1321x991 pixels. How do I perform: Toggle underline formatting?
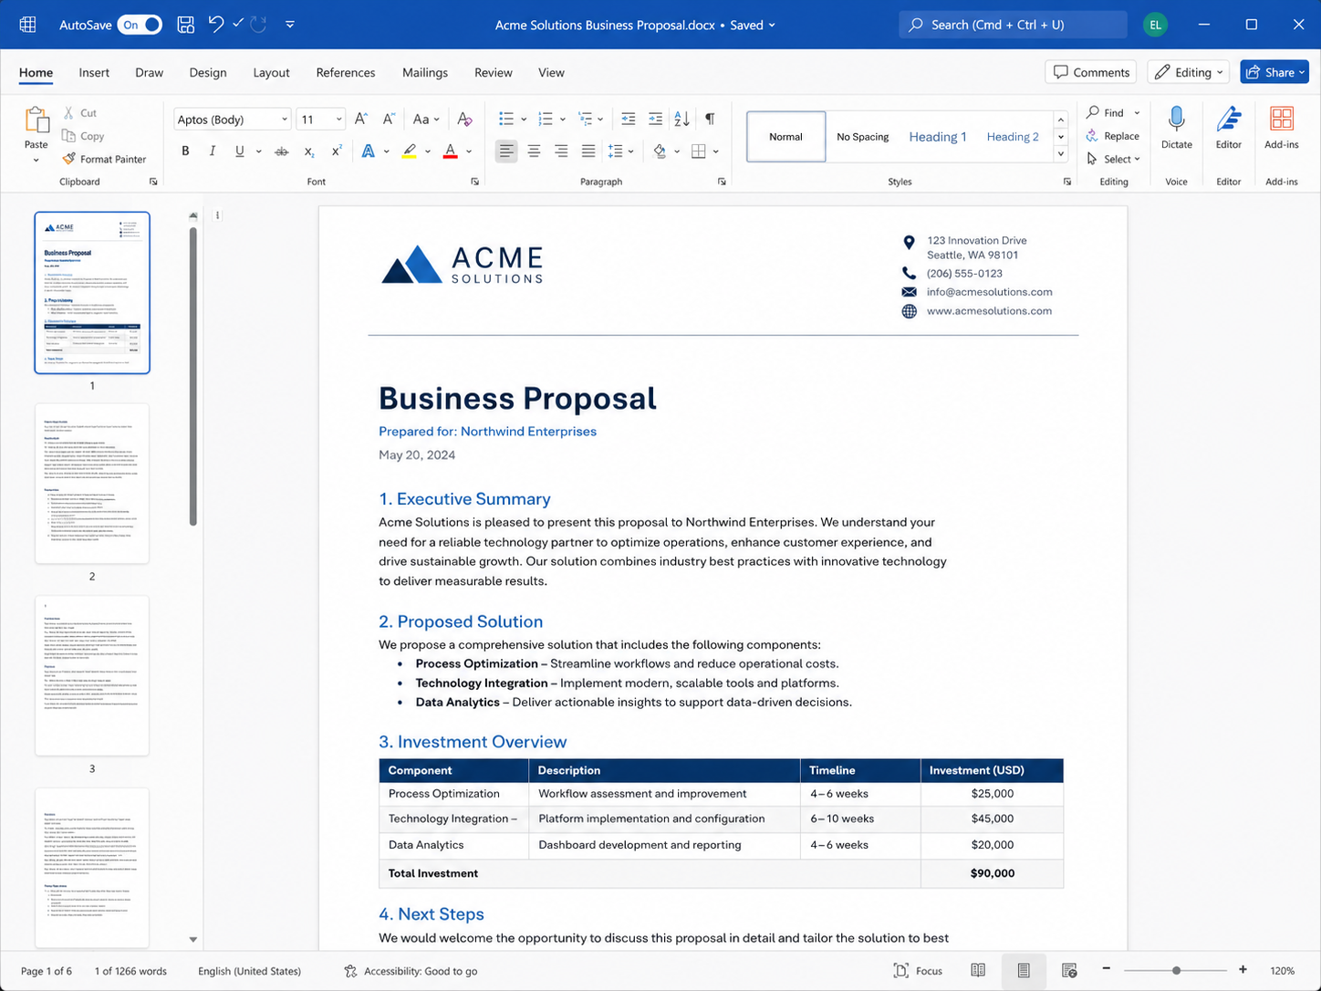(240, 151)
